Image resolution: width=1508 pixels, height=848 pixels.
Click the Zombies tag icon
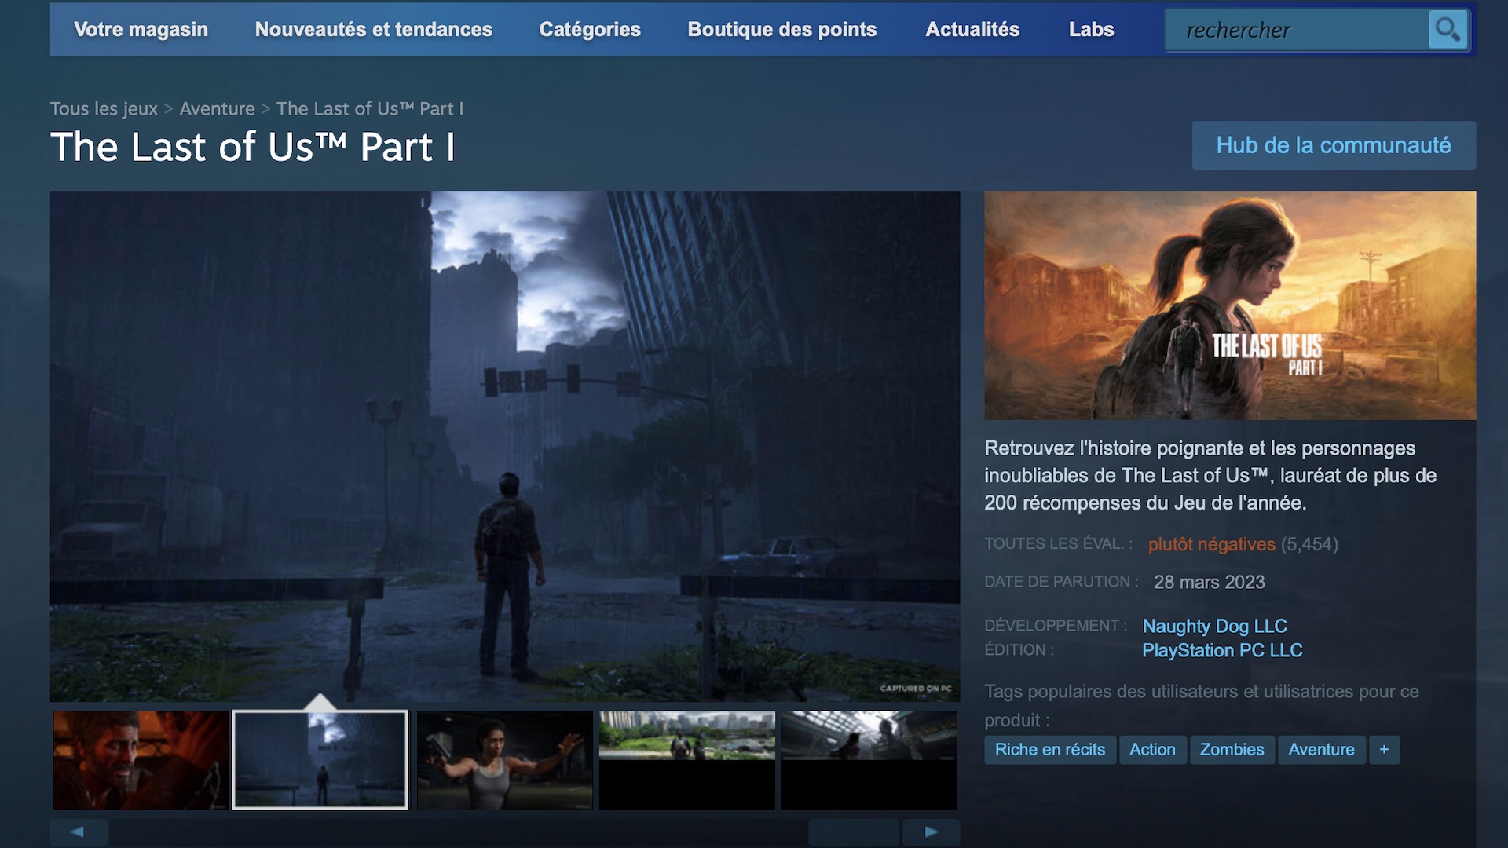pos(1232,748)
